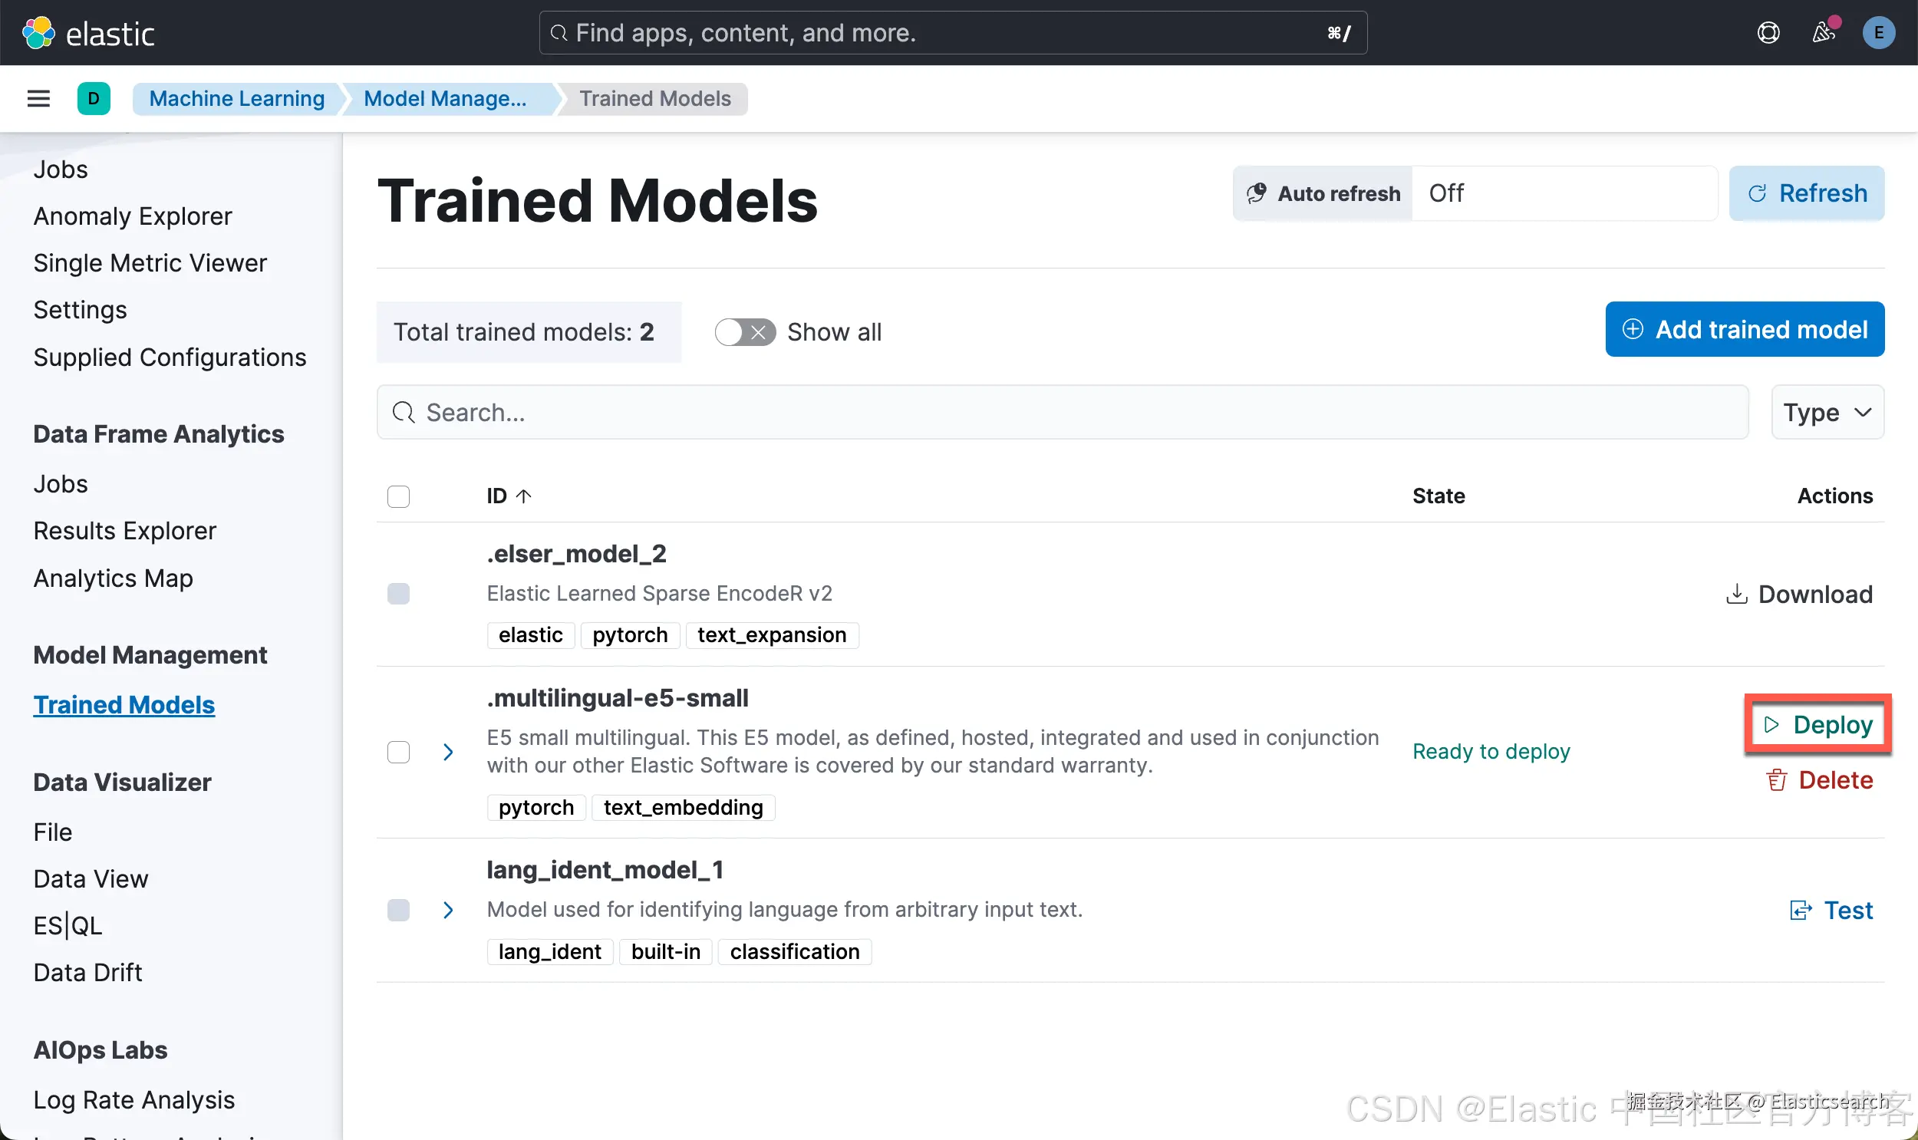The width and height of the screenshot is (1918, 1140).
Task: Open the help menu lifebuoy icon
Action: [1768, 33]
